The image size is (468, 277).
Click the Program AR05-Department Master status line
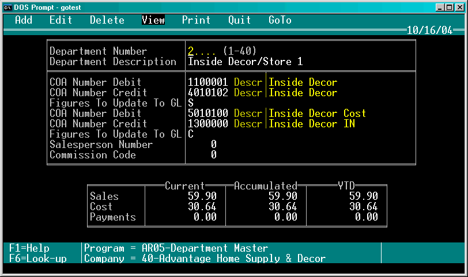(176, 248)
